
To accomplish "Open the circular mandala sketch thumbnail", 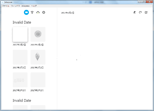I will click(38, 34).
